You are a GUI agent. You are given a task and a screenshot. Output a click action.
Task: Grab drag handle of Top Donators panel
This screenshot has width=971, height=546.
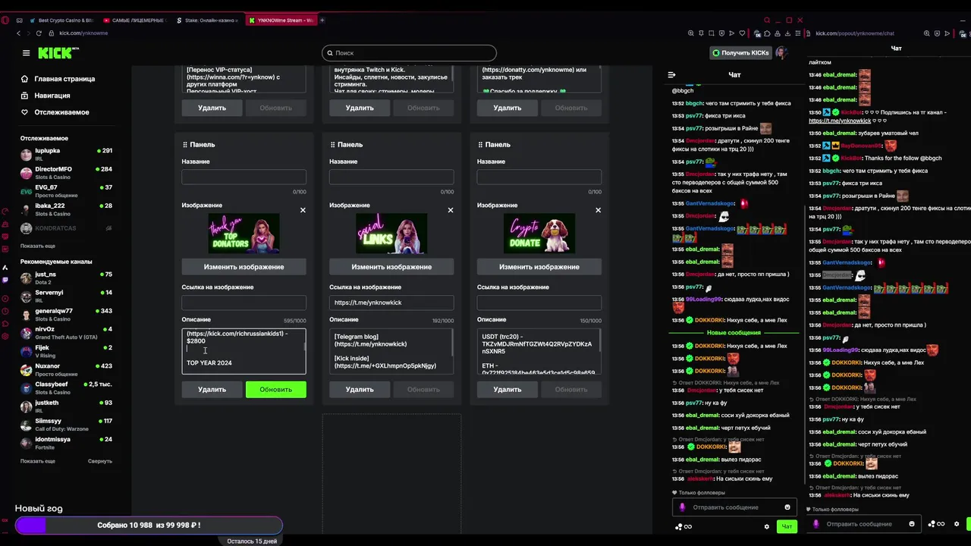(184, 144)
